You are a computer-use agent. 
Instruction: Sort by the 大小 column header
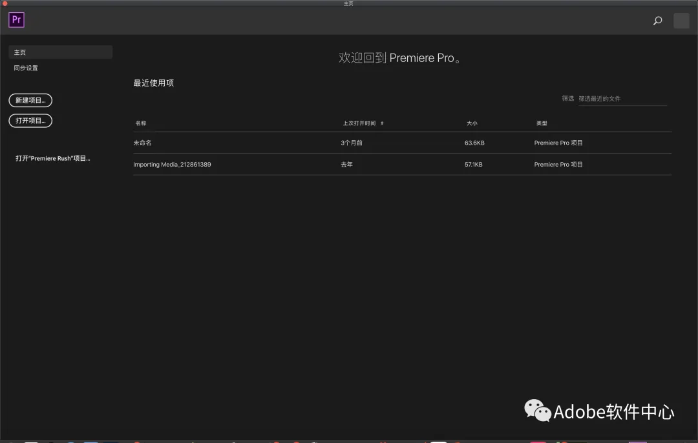coord(472,123)
